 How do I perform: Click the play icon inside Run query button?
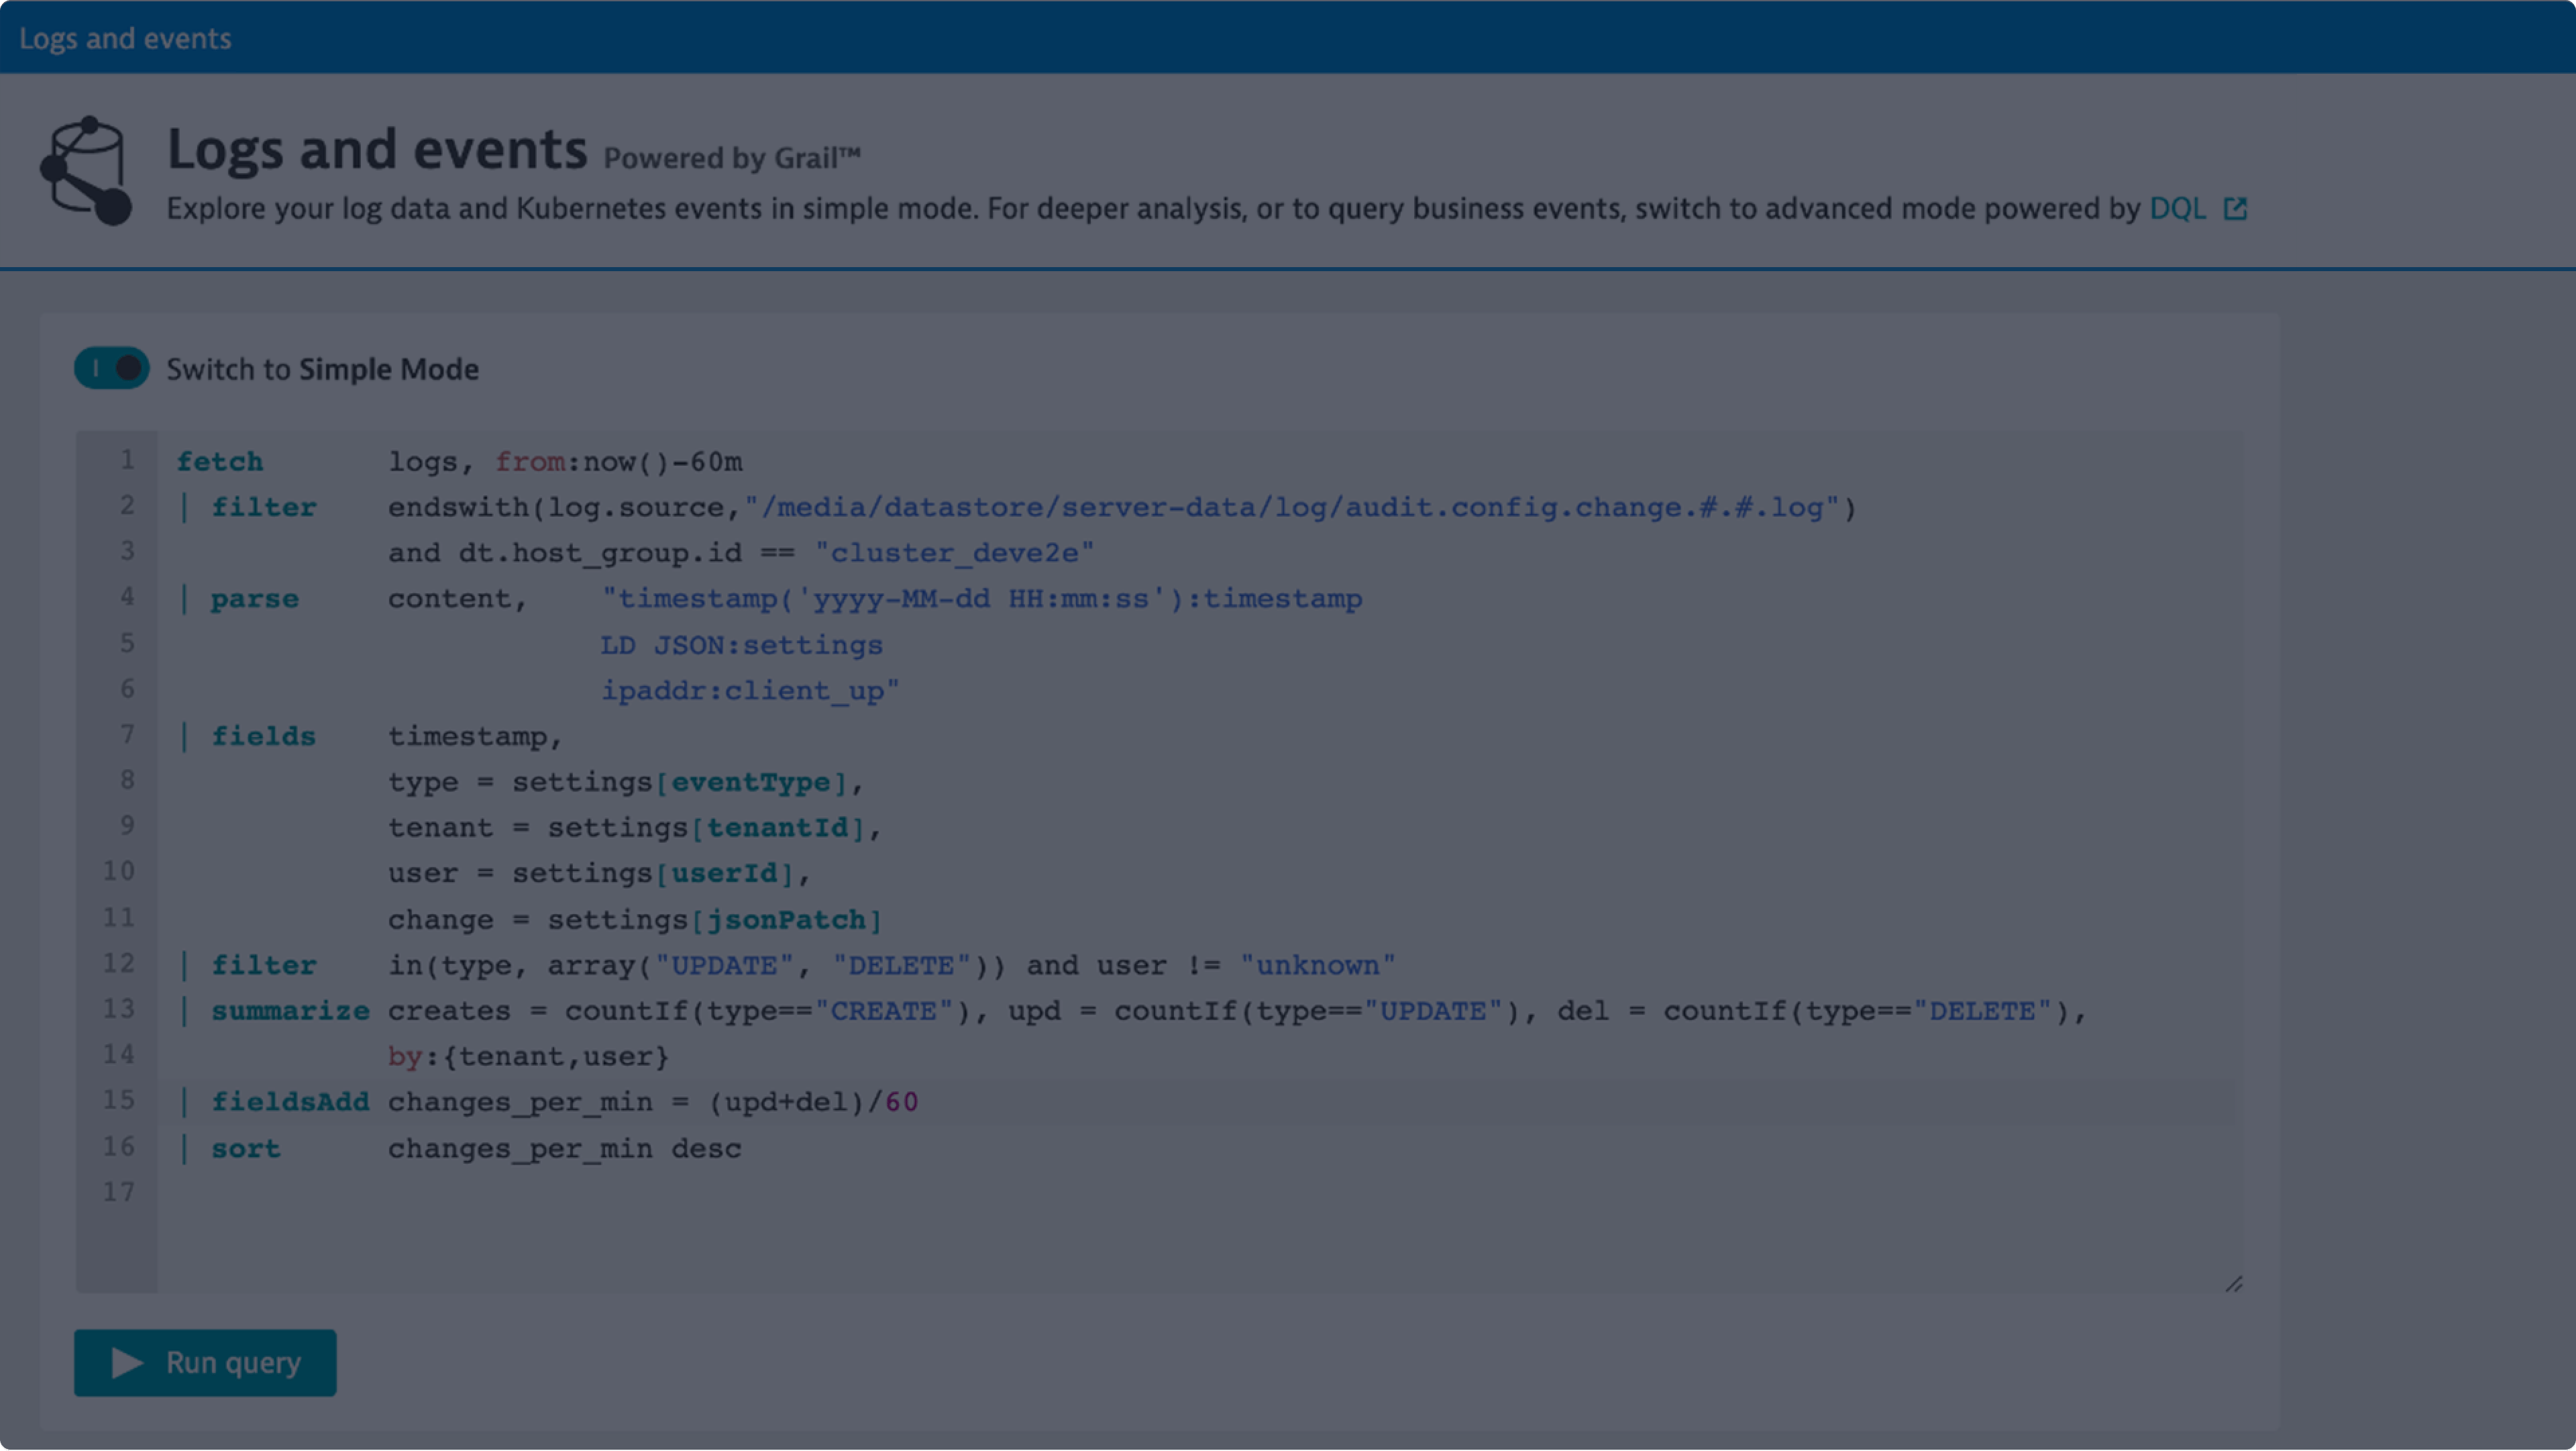pos(126,1362)
